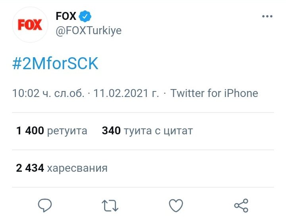Open the ретуита label list
This screenshot has height=223, width=286.
pyautogui.click(x=67, y=131)
